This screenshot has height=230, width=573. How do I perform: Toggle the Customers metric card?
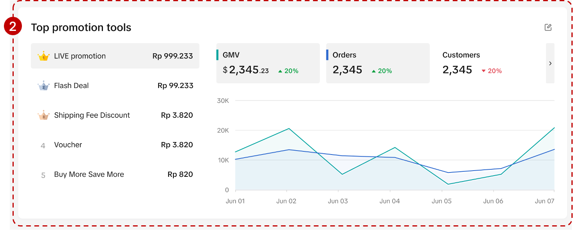(x=487, y=63)
